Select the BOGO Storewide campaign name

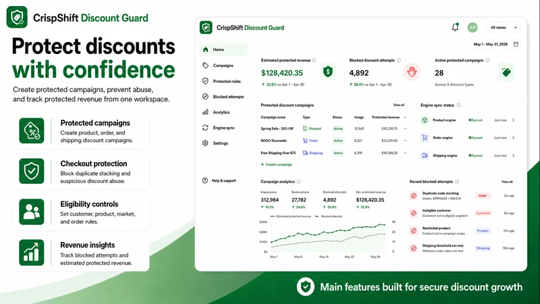click(x=274, y=141)
